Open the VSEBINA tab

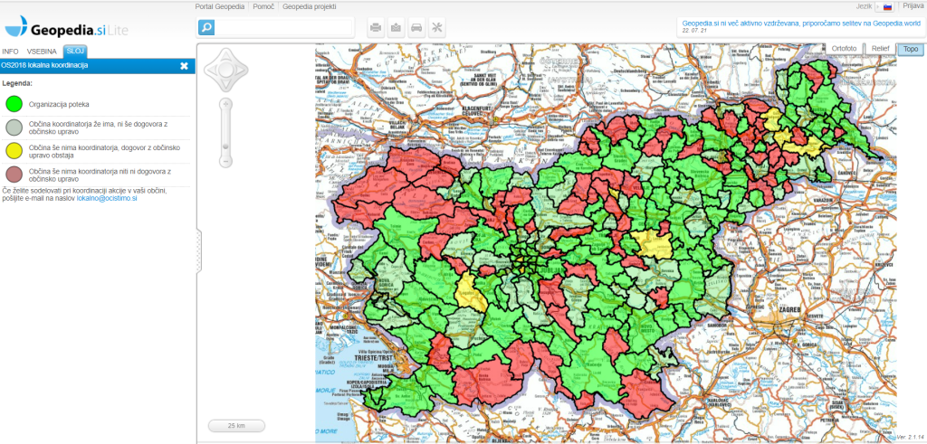click(42, 52)
